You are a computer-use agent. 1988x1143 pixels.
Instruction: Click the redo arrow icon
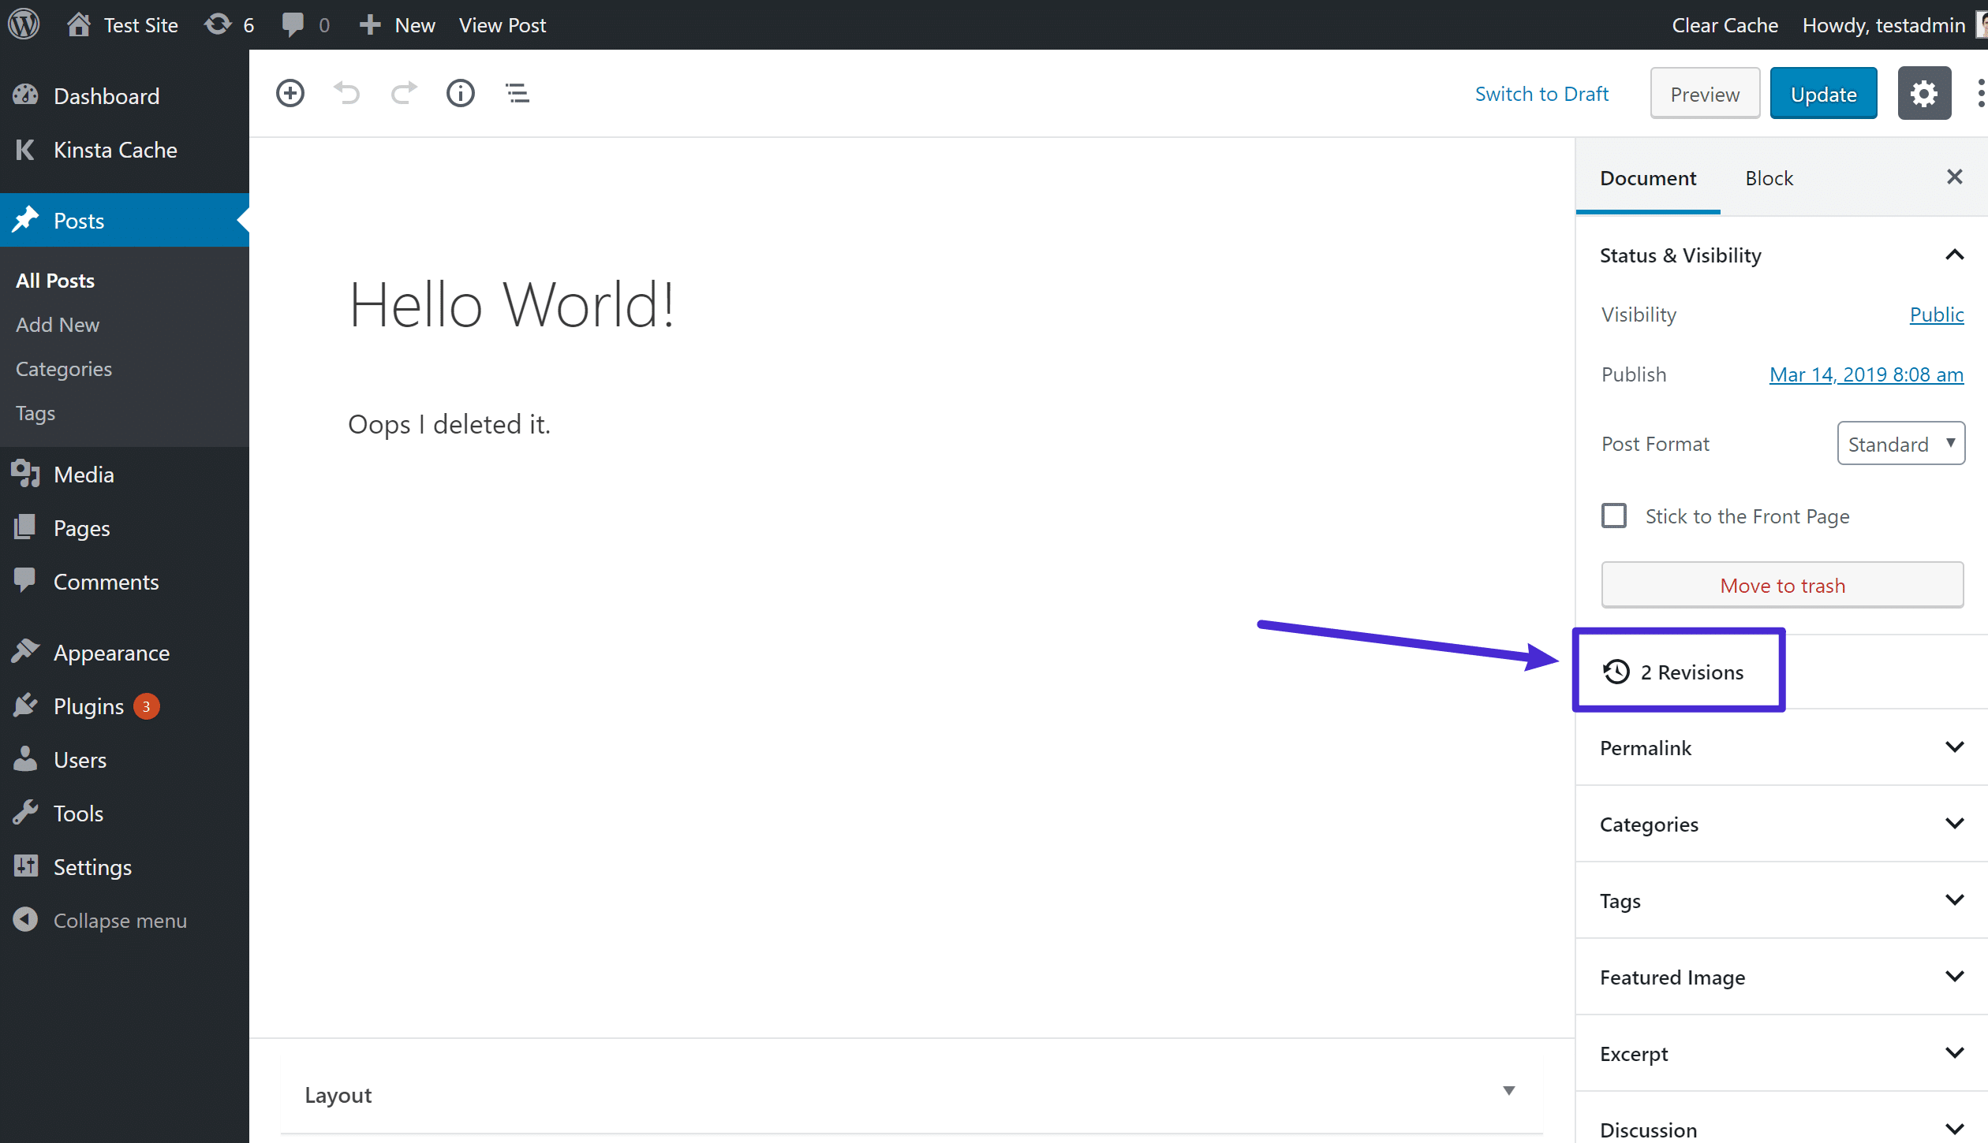404,93
